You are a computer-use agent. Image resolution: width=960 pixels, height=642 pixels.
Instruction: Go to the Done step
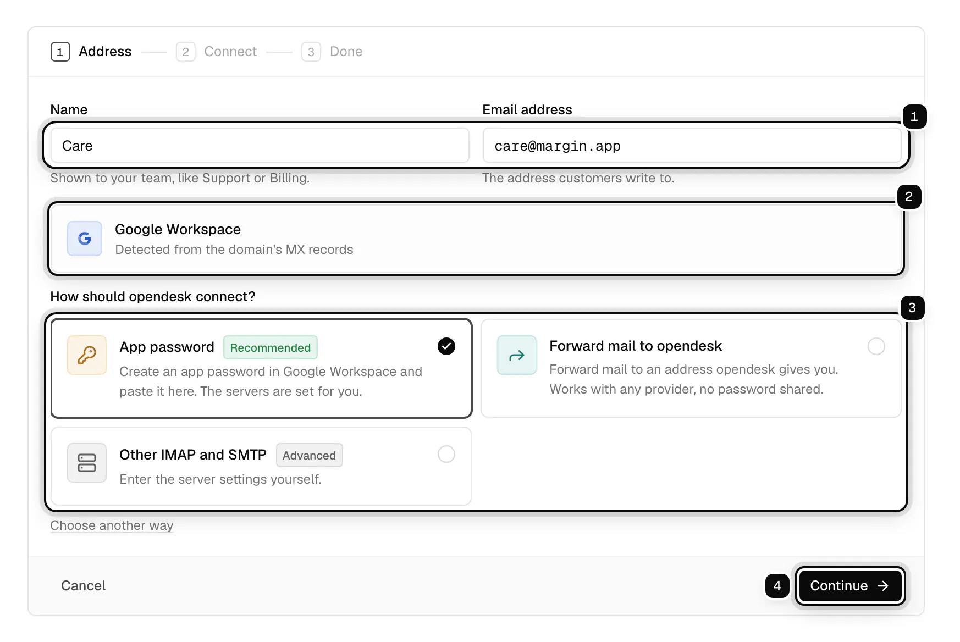coord(332,52)
